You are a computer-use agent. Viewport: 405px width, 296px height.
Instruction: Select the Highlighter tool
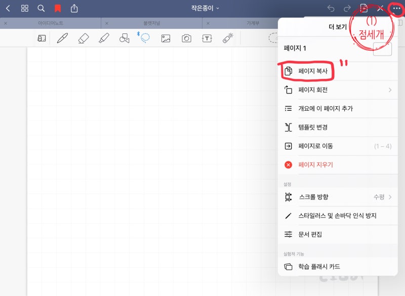click(x=104, y=38)
